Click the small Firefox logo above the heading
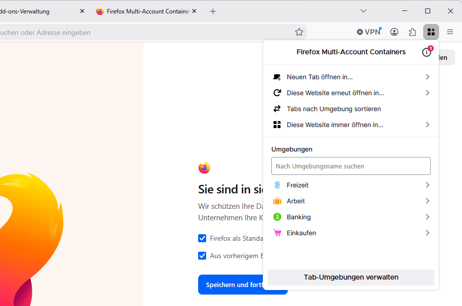Viewport: 462px width, 306px height. coord(204,167)
